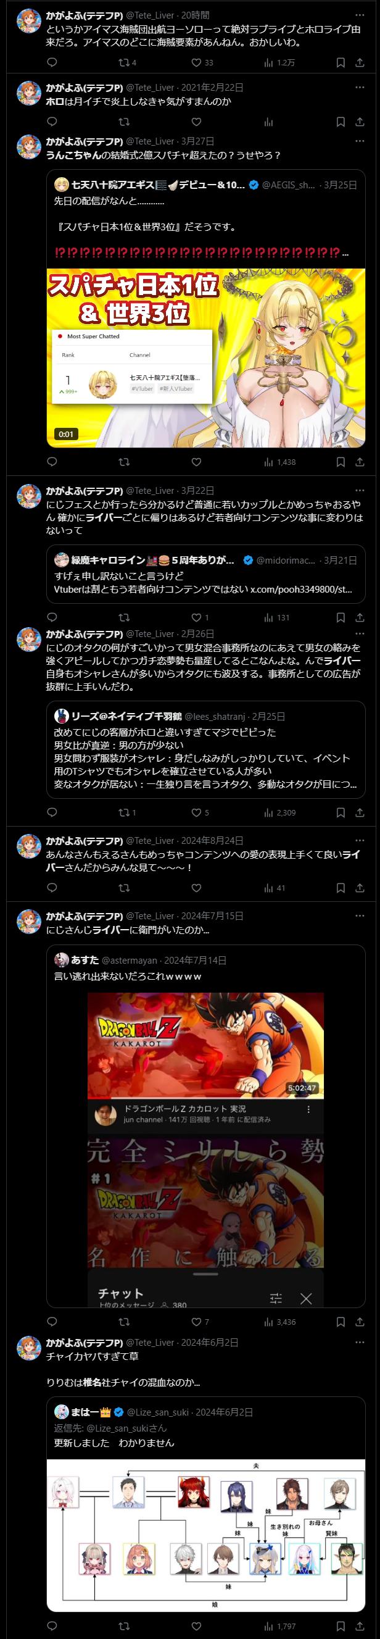This screenshot has width=380, height=1639.
Task: Bookmark the first tweet at top
Action: [x=341, y=62]
